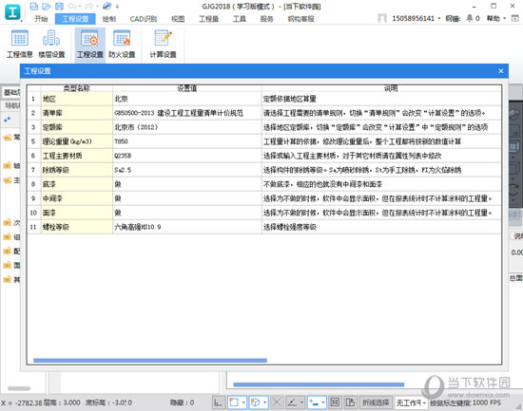Click the 清单库 value GB50500-2013

point(187,113)
